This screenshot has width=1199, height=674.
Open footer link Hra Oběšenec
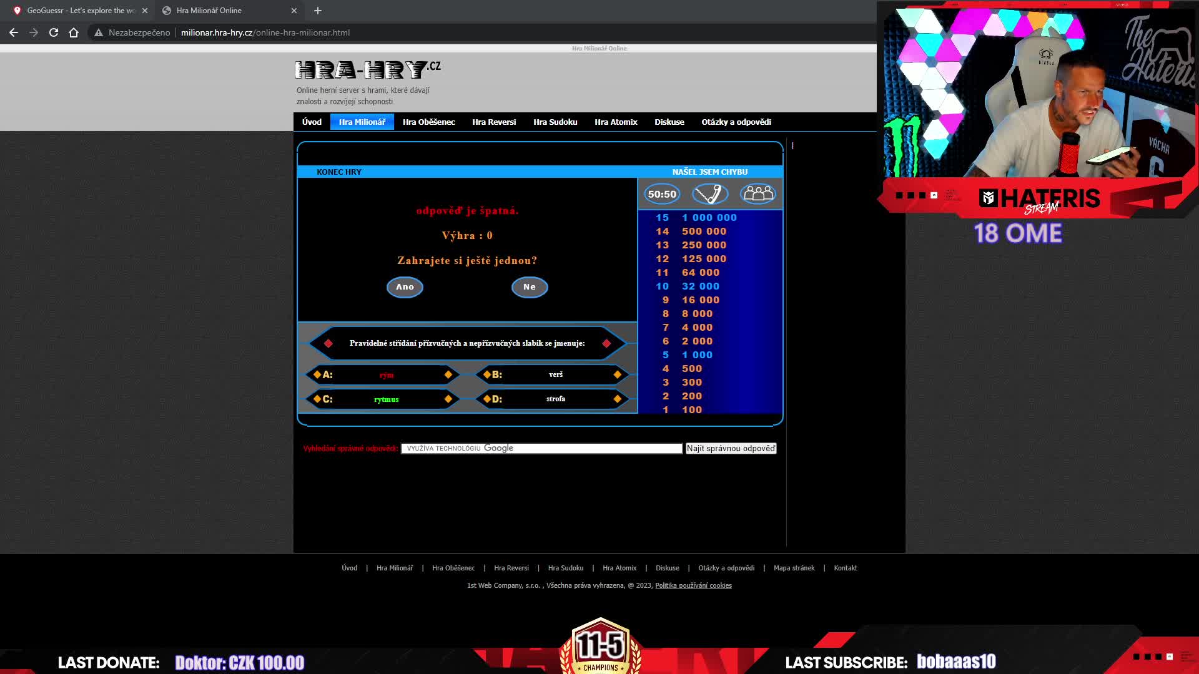(x=453, y=568)
